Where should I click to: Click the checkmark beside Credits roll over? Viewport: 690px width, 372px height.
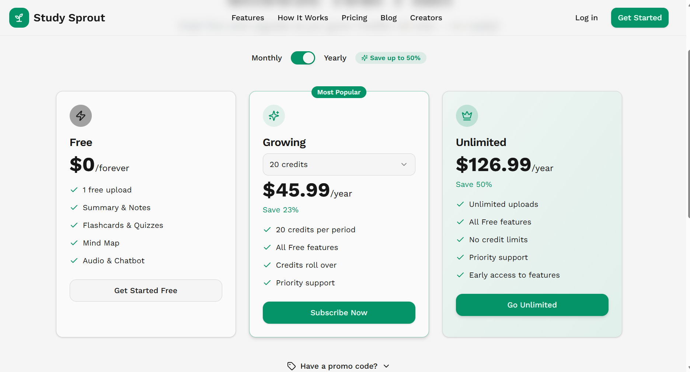[267, 265]
